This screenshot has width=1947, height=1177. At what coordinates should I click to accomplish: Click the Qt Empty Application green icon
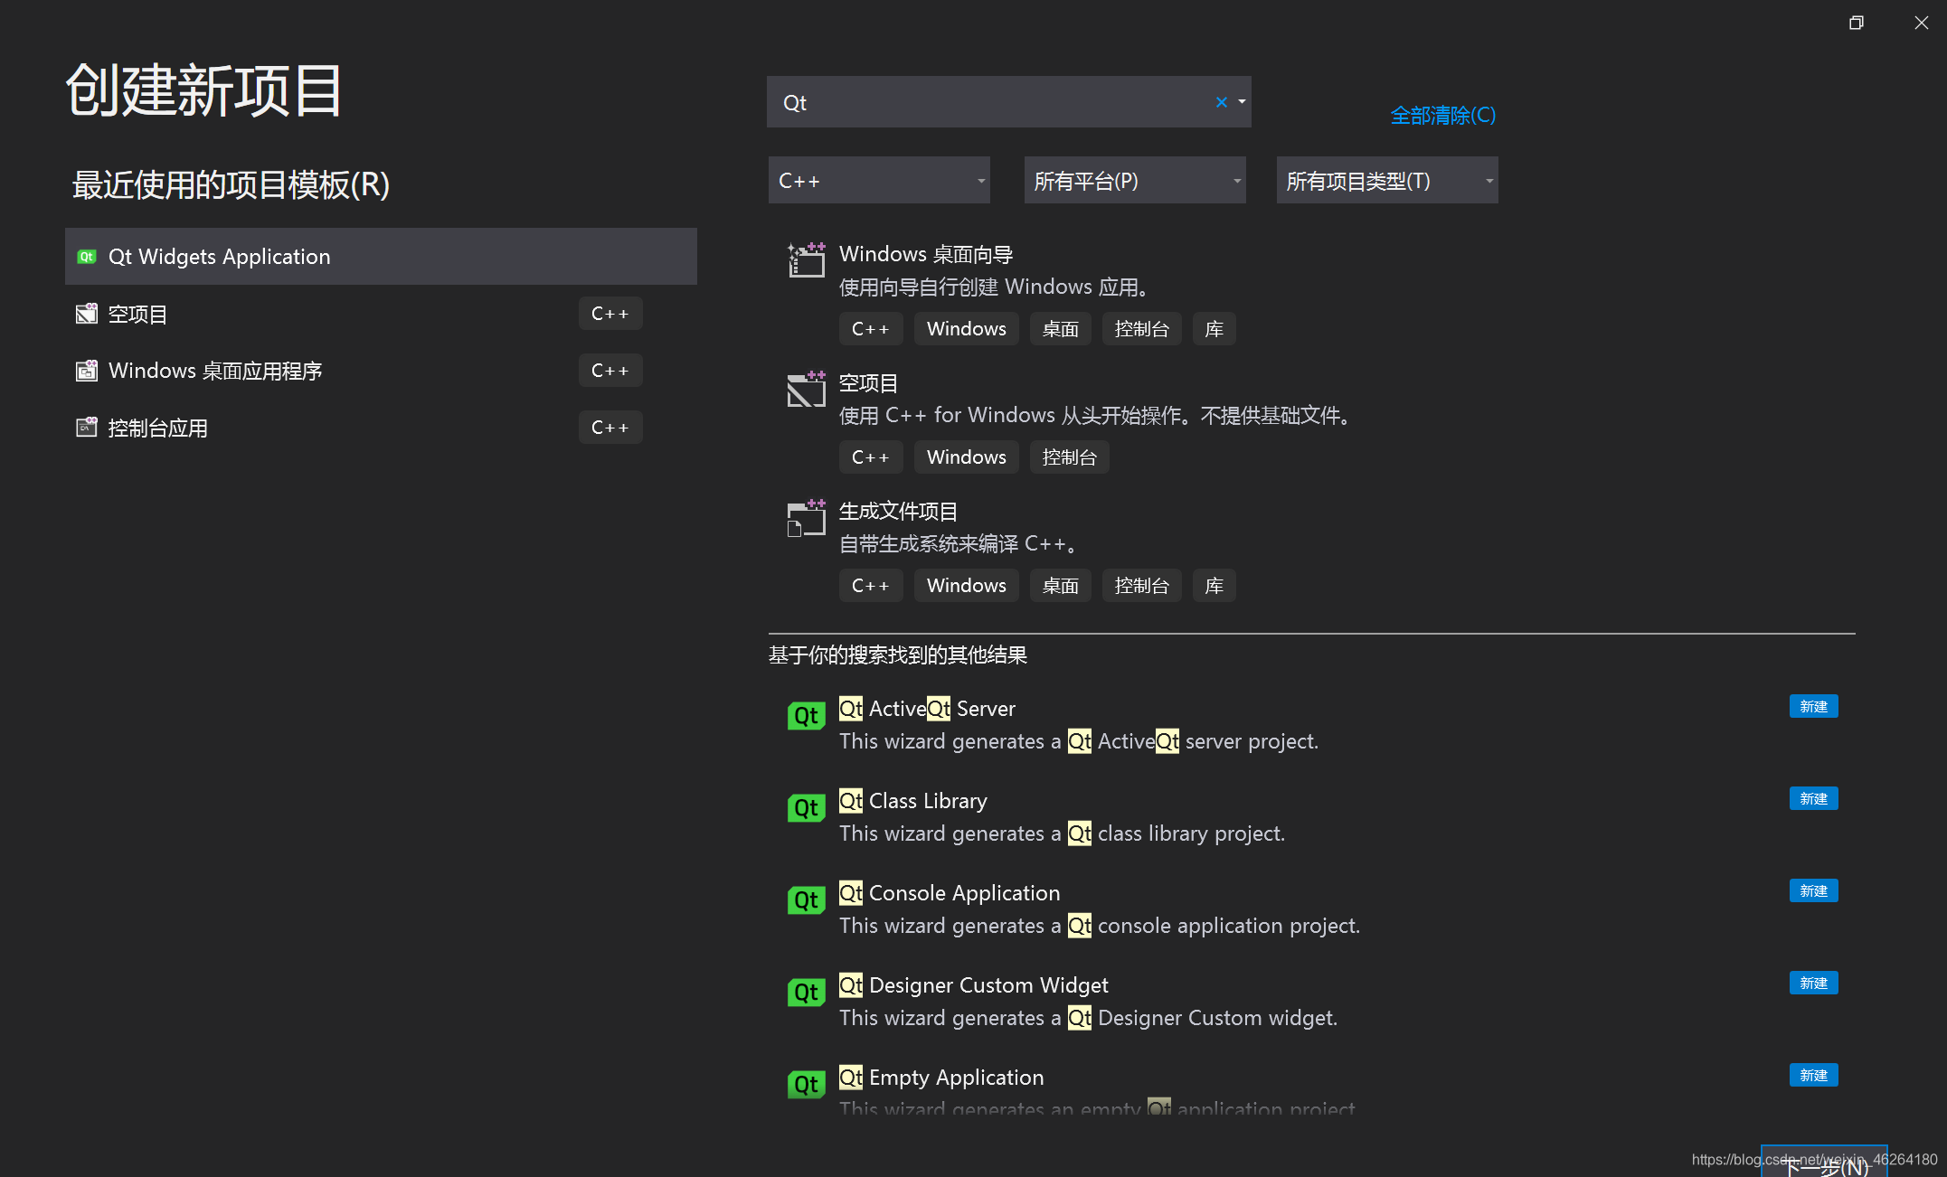click(x=806, y=1085)
